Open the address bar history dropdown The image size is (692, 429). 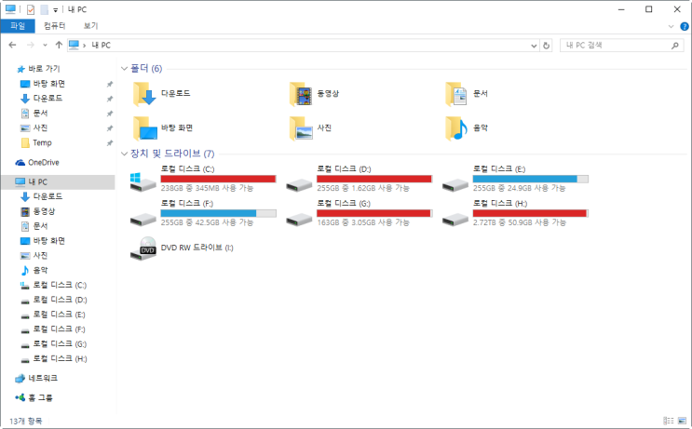[x=534, y=46]
